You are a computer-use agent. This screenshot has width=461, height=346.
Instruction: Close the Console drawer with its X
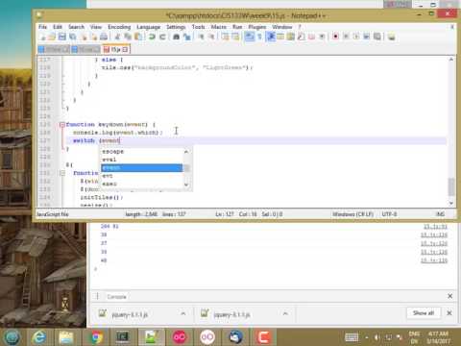pos(449,296)
